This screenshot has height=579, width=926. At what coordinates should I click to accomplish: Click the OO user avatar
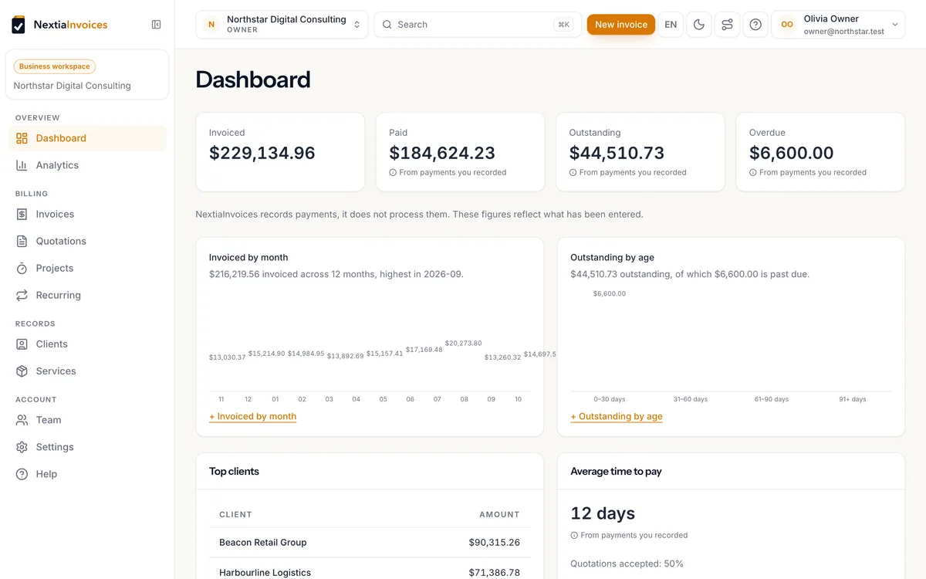(787, 25)
